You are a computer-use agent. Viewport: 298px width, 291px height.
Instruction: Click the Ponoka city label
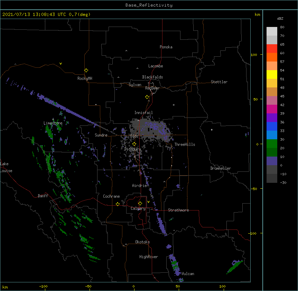166,47
